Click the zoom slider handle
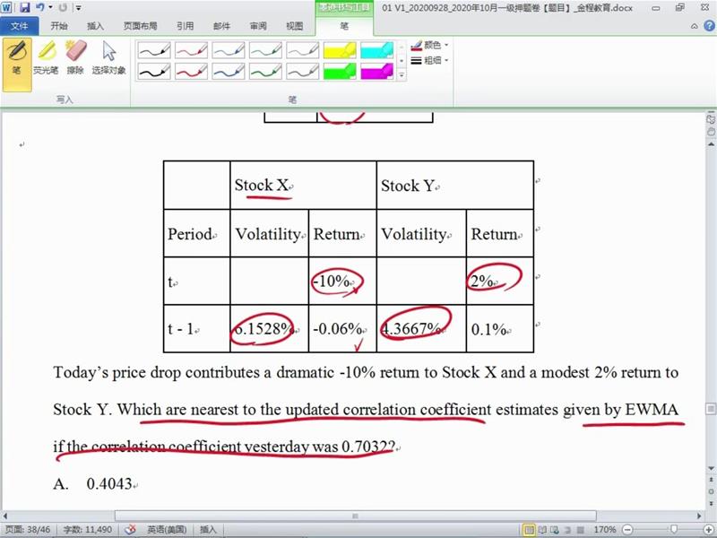The height and width of the screenshot is (538, 717). [x=673, y=530]
